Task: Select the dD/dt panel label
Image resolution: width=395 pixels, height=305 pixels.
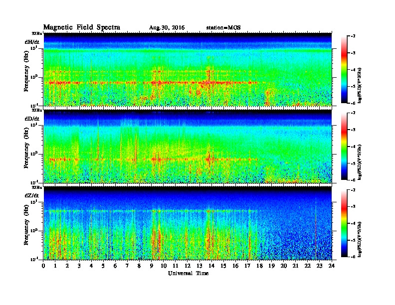Action: (x=32, y=119)
